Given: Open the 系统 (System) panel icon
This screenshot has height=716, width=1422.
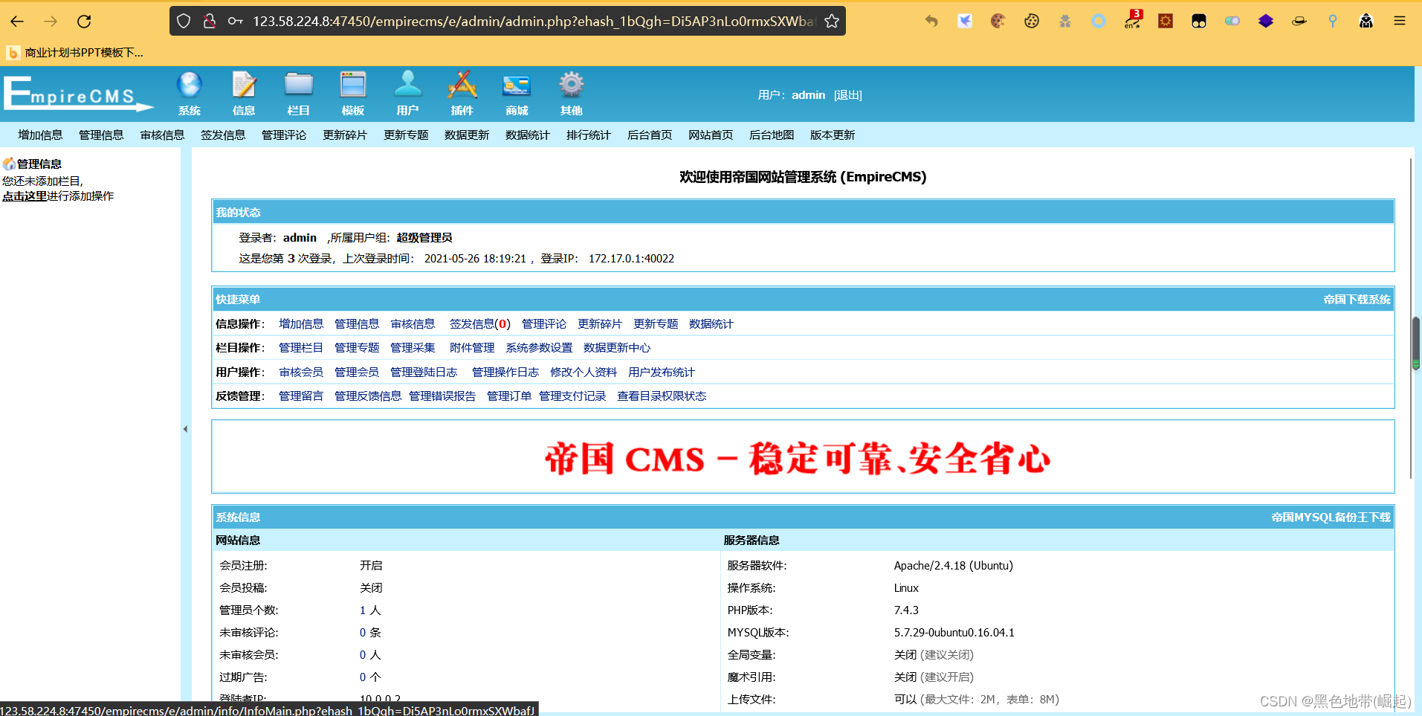Looking at the screenshot, I should pyautogui.click(x=190, y=88).
